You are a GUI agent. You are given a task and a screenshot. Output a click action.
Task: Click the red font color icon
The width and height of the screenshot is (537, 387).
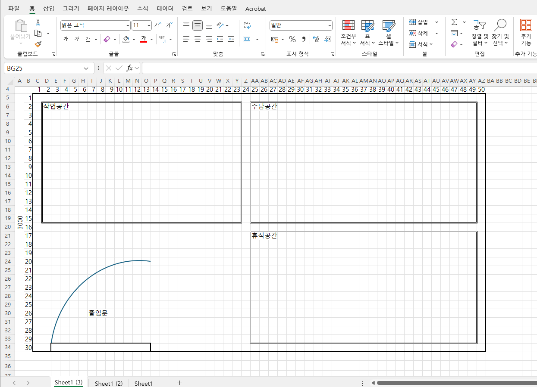(144, 39)
